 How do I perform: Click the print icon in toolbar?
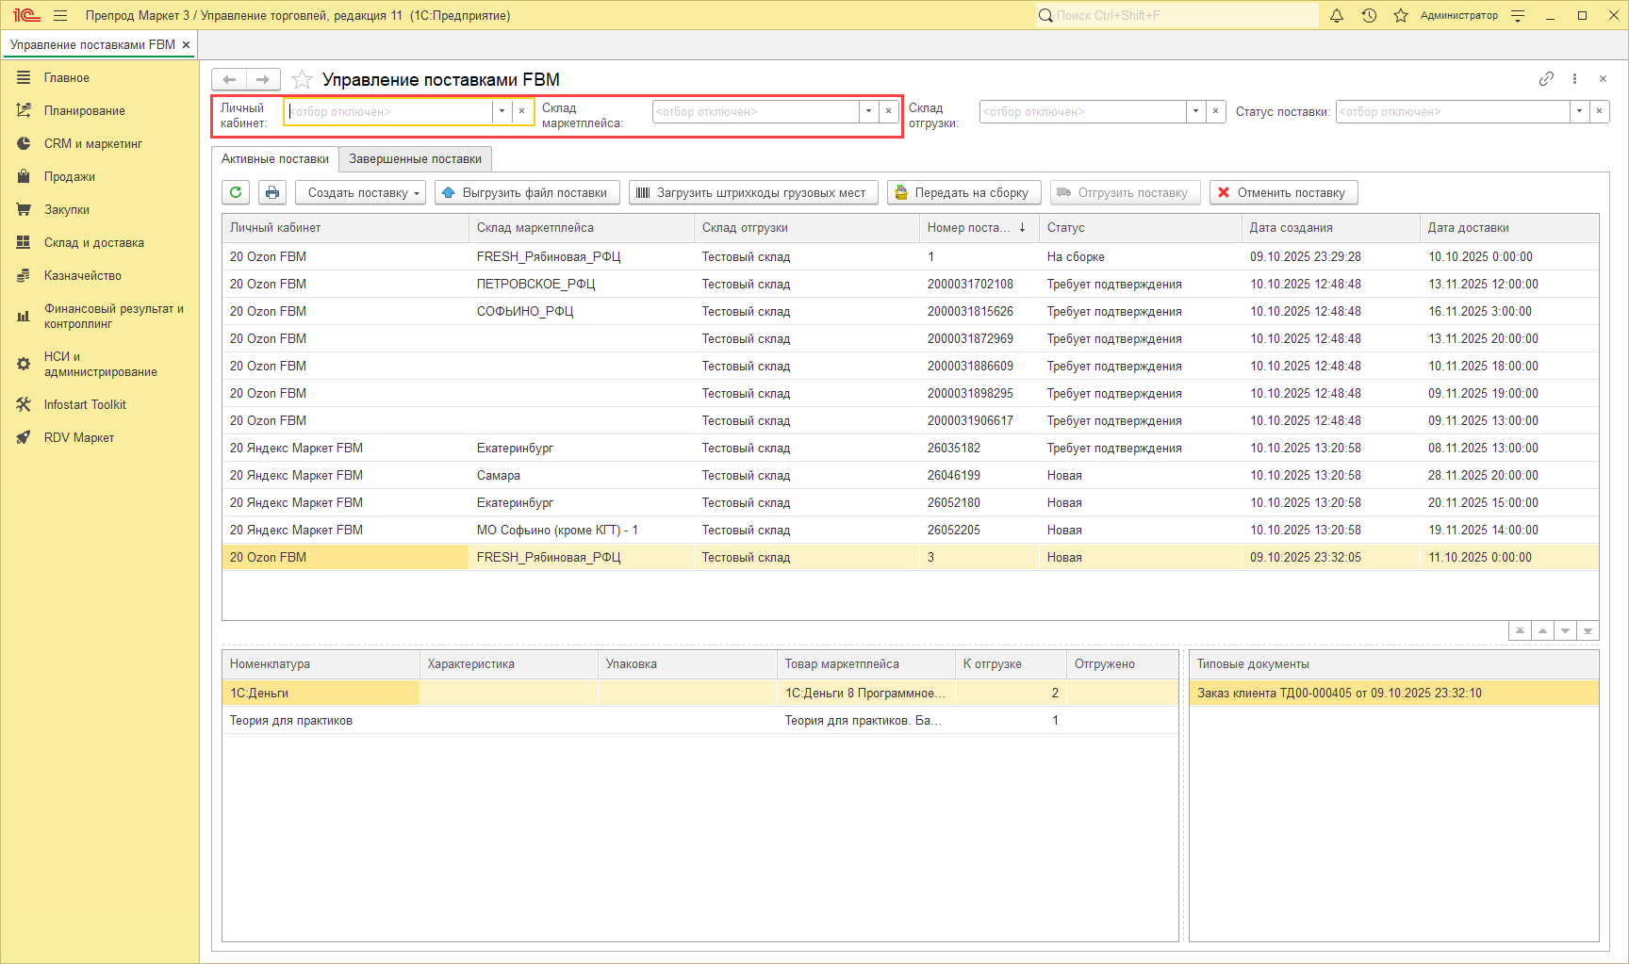point(272,192)
